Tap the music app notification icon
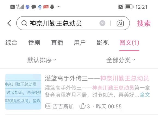Screen dimensions: 158x115 pos(28,7)
